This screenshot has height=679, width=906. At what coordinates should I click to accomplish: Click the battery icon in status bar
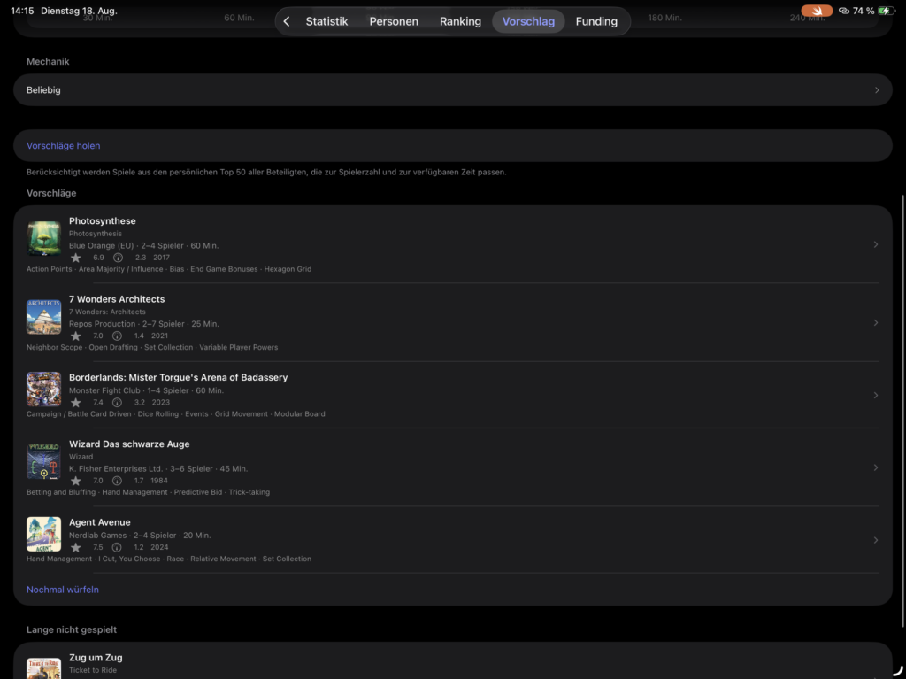[x=885, y=11]
